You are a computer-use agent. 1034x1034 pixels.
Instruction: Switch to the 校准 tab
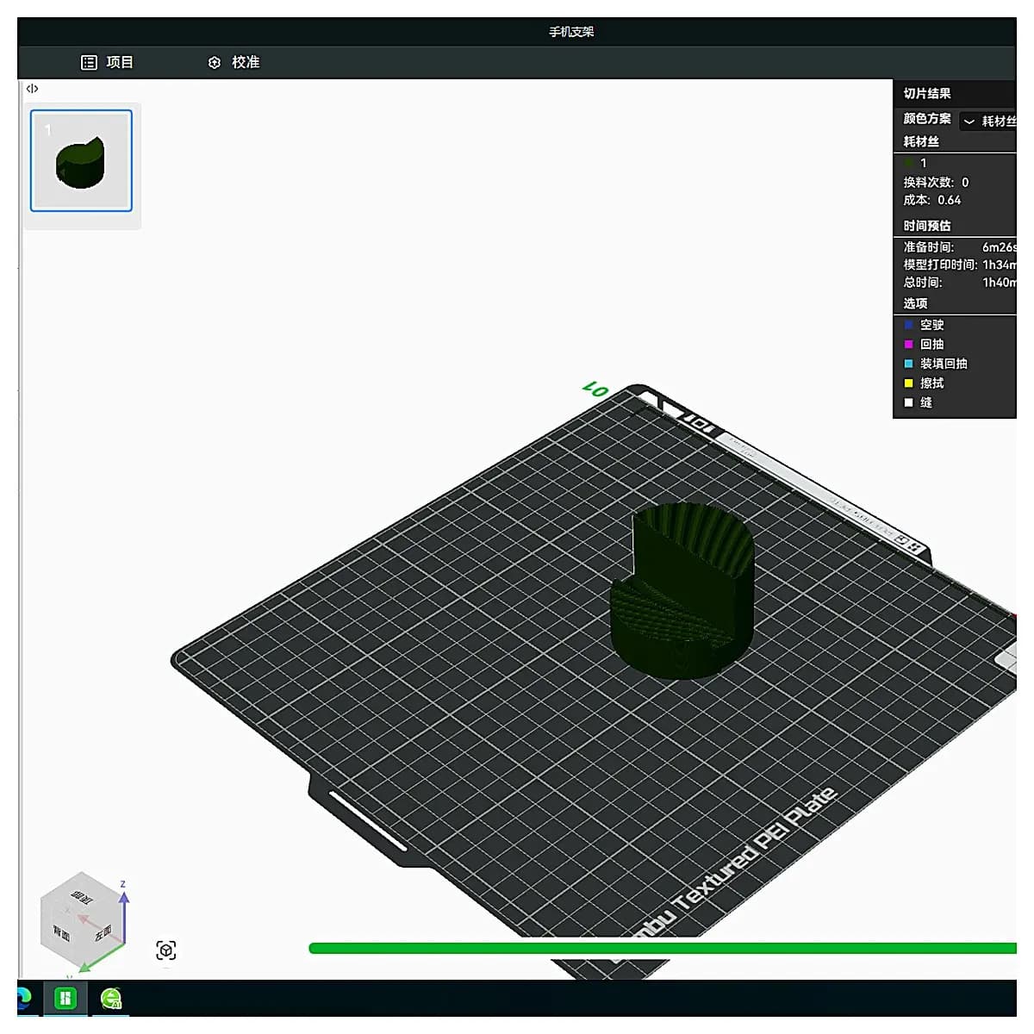[234, 62]
